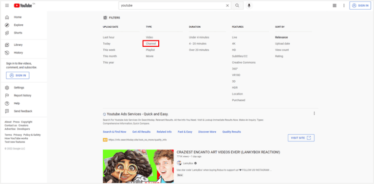Open the ad's three-dot options menu
Image resolution: width=374 pixels, height=184 pixels.
[315, 113]
